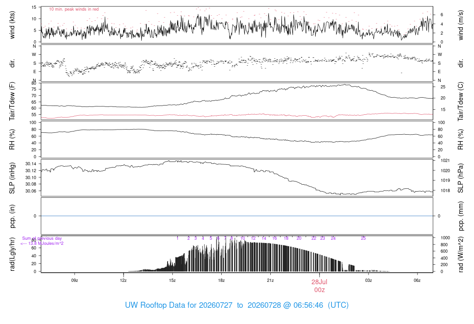This screenshot has height=324, width=474.
Task: Click the 'Sum of previous day' annotation
Action: click(42, 238)
